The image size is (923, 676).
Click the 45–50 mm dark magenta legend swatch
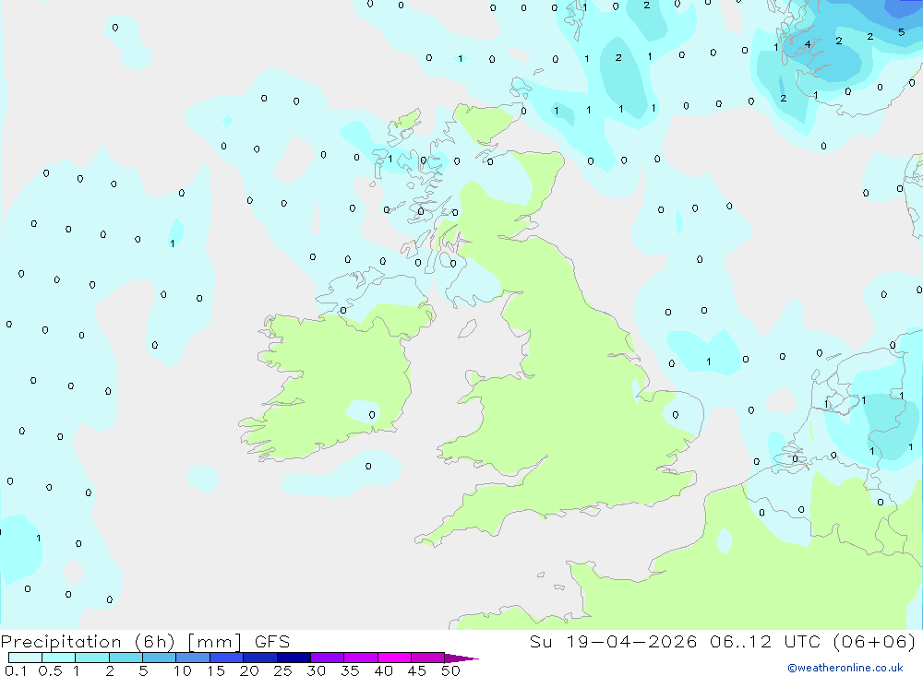click(x=428, y=658)
